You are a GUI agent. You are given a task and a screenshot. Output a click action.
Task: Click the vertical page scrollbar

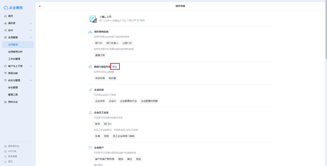326,31
